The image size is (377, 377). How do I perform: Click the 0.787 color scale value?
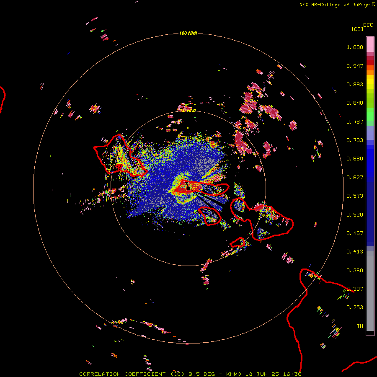coord(355,121)
